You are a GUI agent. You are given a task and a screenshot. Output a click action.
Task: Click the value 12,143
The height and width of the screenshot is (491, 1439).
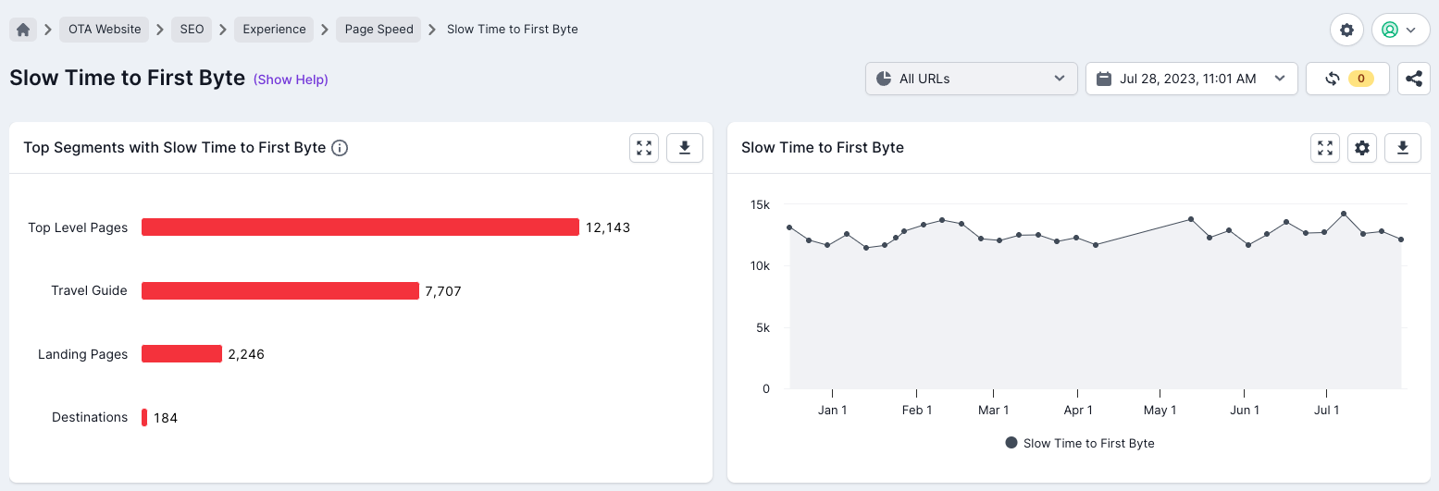pos(608,227)
